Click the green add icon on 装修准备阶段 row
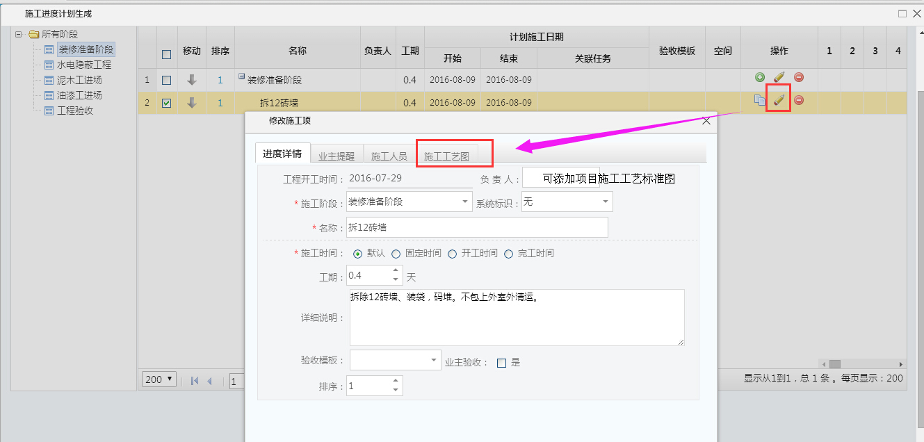This screenshot has height=442, width=924. click(x=760, y=76)
